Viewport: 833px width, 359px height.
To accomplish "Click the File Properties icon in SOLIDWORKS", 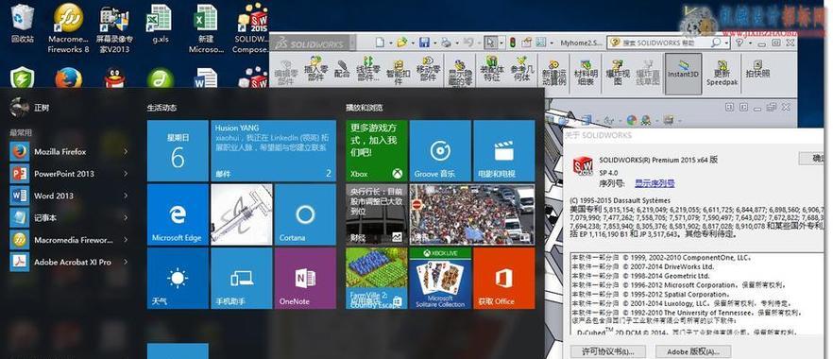I will pos(526,43).
